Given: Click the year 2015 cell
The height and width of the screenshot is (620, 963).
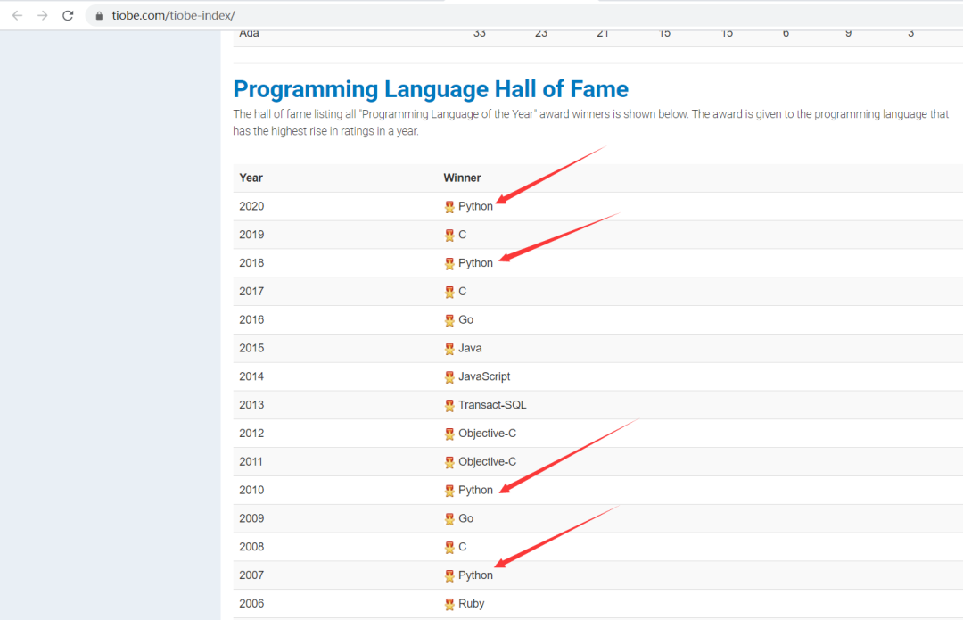Looking at the screenshot, I should tap(251, 348).
